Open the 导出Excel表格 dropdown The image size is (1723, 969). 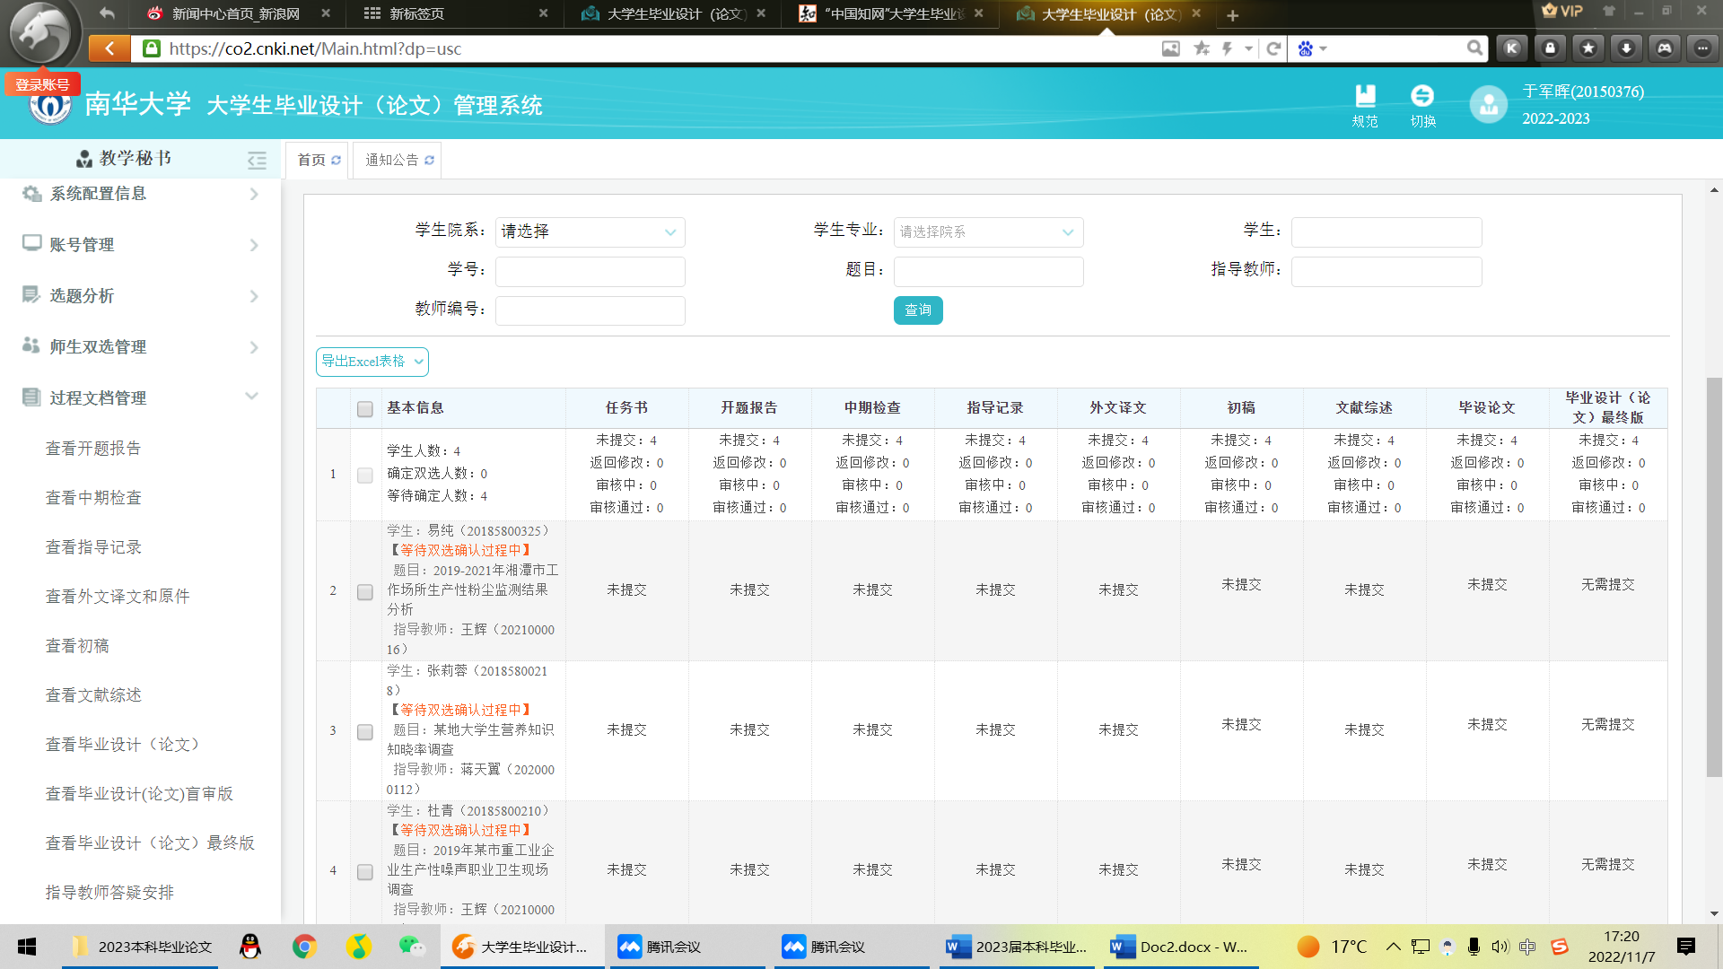(x=372, y=362)
